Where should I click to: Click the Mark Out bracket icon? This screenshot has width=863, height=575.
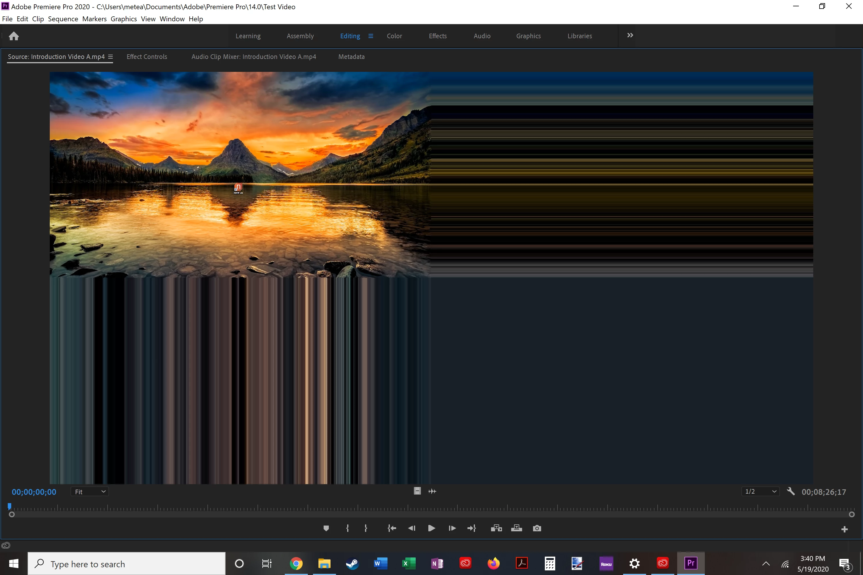365,528
